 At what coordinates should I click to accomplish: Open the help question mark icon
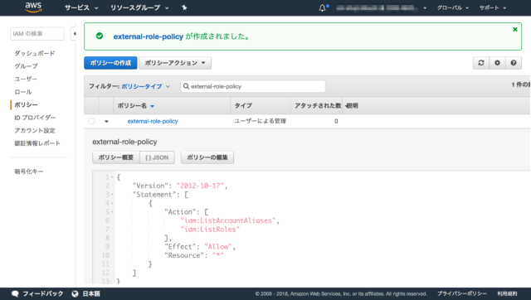(x=514, y=63)
